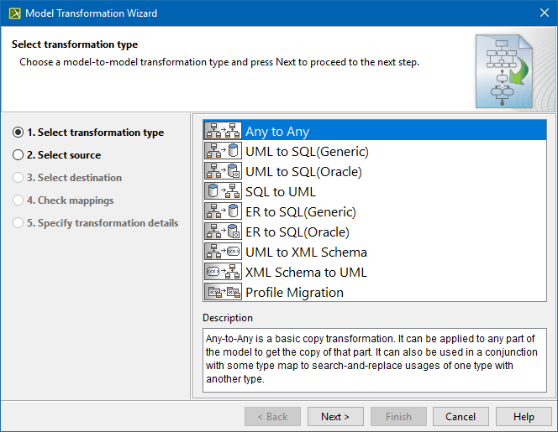Click '5. Specify transformation details' step radio

pos(18,223)
